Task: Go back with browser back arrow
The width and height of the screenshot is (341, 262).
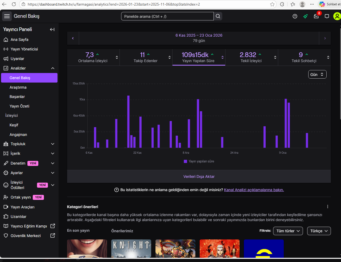Action: tap(4, 4)
